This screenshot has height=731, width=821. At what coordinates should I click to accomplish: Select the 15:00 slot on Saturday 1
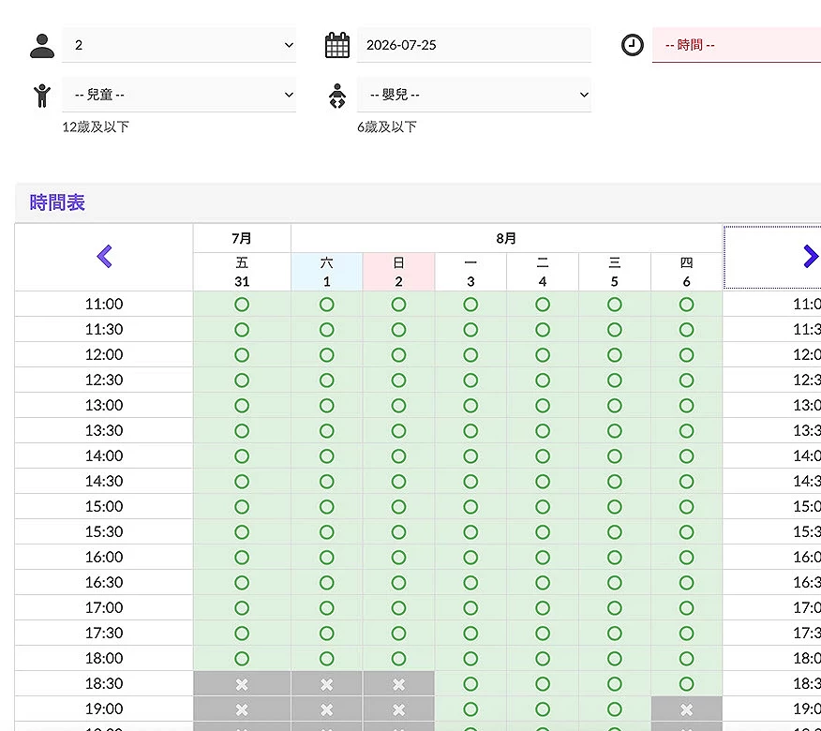(x=327, y=507)
